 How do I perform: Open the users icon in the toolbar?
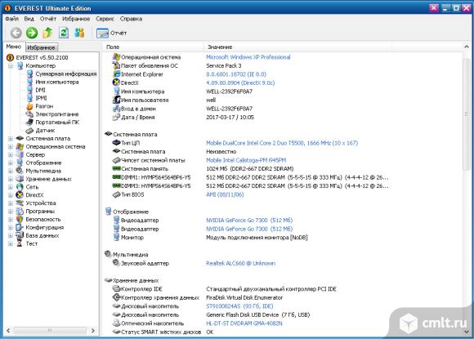click(x=79, y=33)
